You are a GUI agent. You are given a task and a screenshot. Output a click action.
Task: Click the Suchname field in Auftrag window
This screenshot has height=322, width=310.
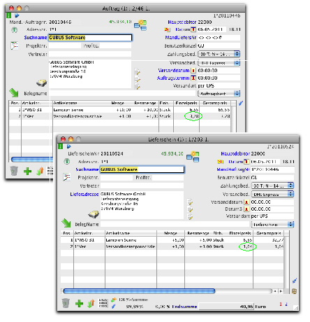pyautogui.click(x=90, y=38)
